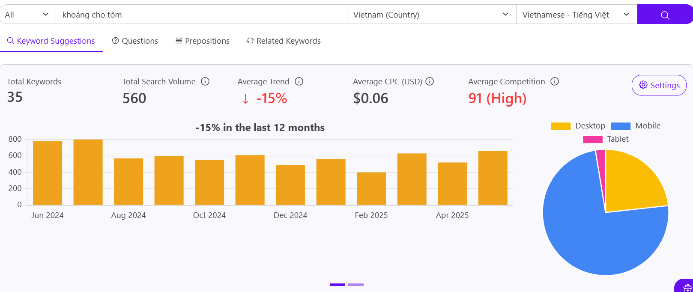This screenshot has height=292, width=693.
Task: Toggle the Tablet legend swatch
Action: [593, 139]
